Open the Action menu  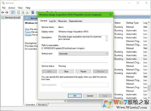tap(12, 8)
